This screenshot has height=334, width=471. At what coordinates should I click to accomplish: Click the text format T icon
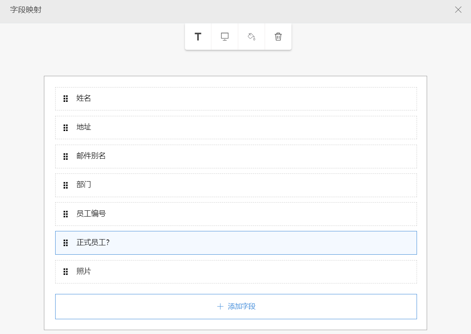point(198,37)
